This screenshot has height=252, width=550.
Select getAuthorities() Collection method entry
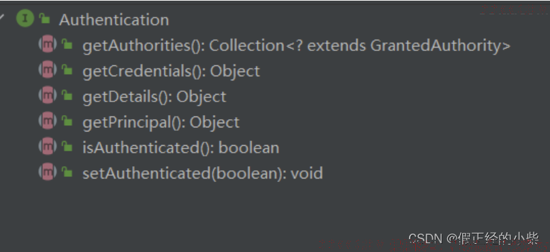point(296,46)
